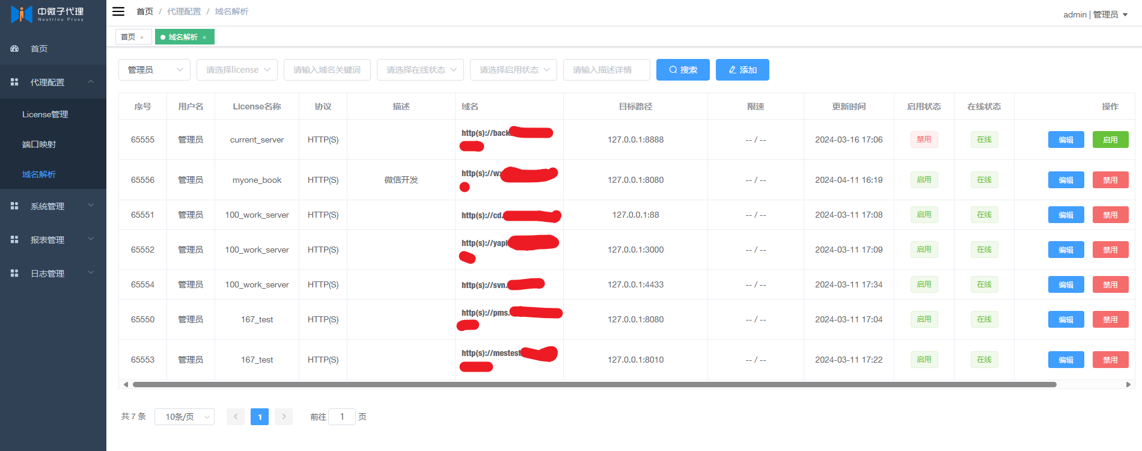This screenshot has height=451, width=1142.
Task: Click the 日志管理 grid icon
Action: [x=14, y=274]
